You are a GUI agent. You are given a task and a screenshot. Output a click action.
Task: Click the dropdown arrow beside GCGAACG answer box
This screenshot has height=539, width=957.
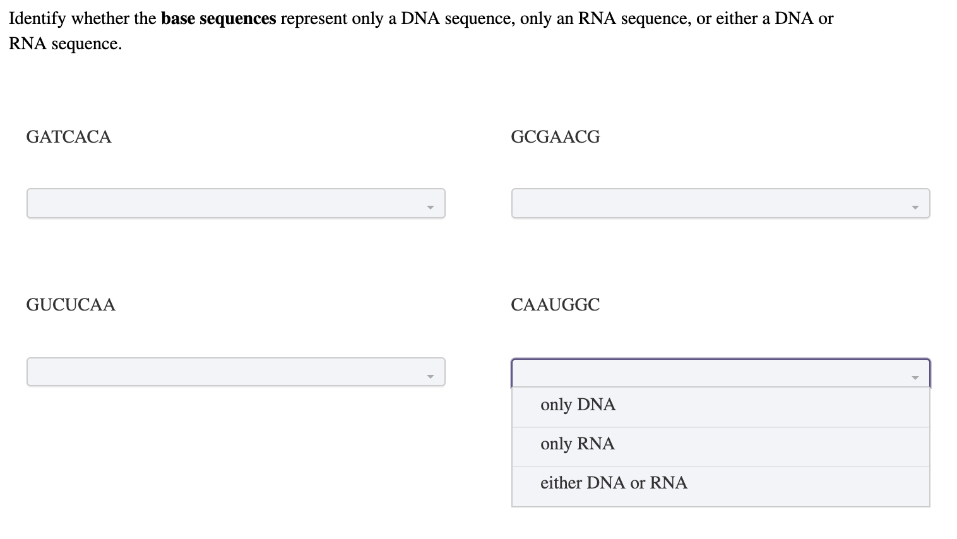click(916, 206)
